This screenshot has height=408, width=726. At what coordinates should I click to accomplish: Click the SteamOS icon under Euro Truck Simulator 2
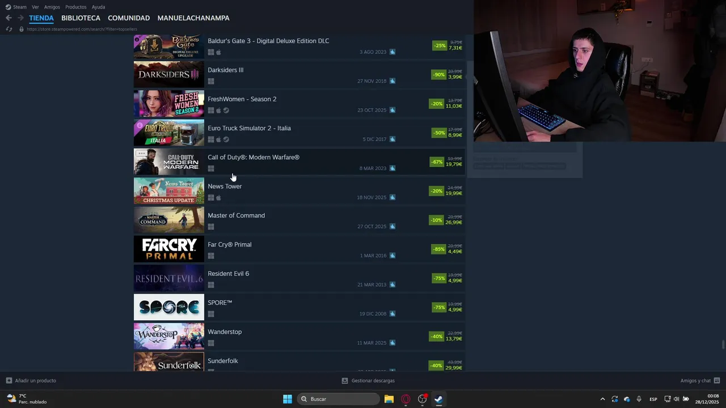226,139
